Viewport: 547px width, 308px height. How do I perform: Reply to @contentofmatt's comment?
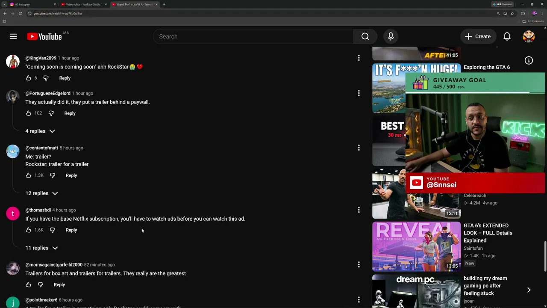point(71,175)
